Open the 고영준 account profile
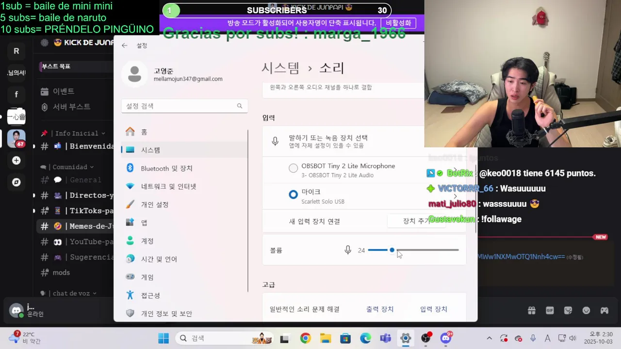The height and width of the screenshot is (349, 621). [x=172, y=74]
